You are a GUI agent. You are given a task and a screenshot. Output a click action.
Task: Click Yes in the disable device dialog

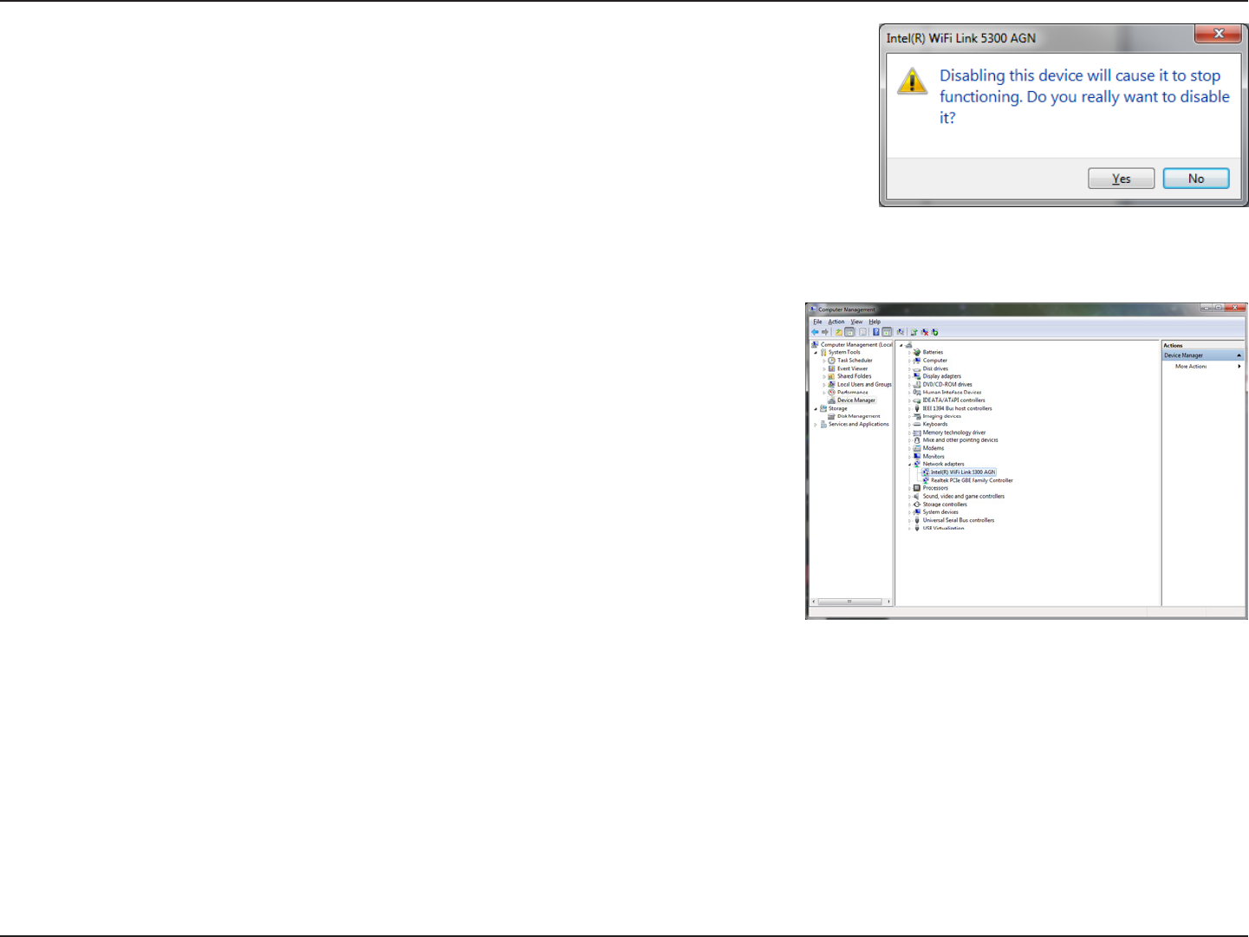point(1121,179)
